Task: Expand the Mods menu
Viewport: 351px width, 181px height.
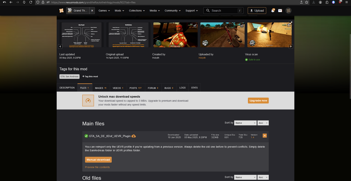Action: coord(119,10)
